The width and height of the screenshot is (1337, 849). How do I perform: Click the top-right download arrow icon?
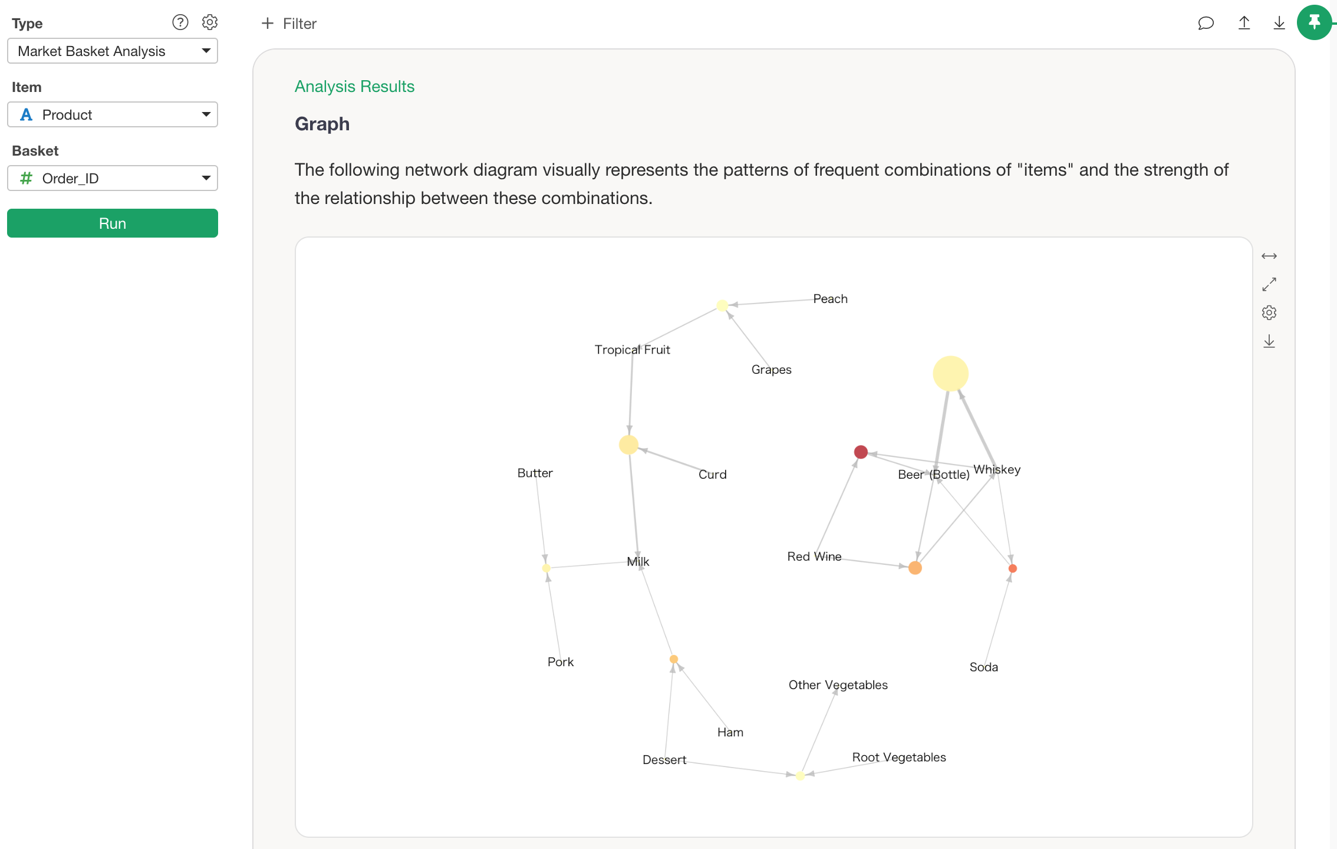(x=1279, y=23)
